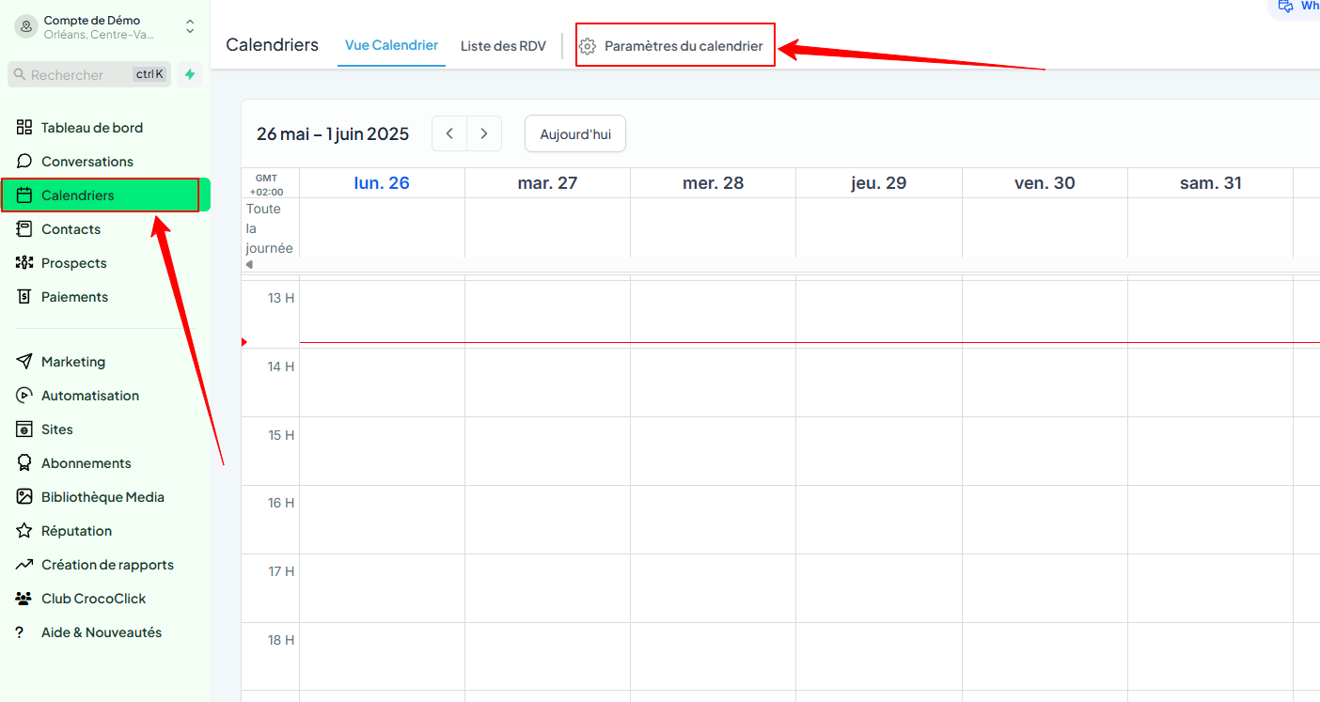This screenshot has height=702, width=1320.
Task: Select the mer. 28 day header
Action: [x=713, y=183]
